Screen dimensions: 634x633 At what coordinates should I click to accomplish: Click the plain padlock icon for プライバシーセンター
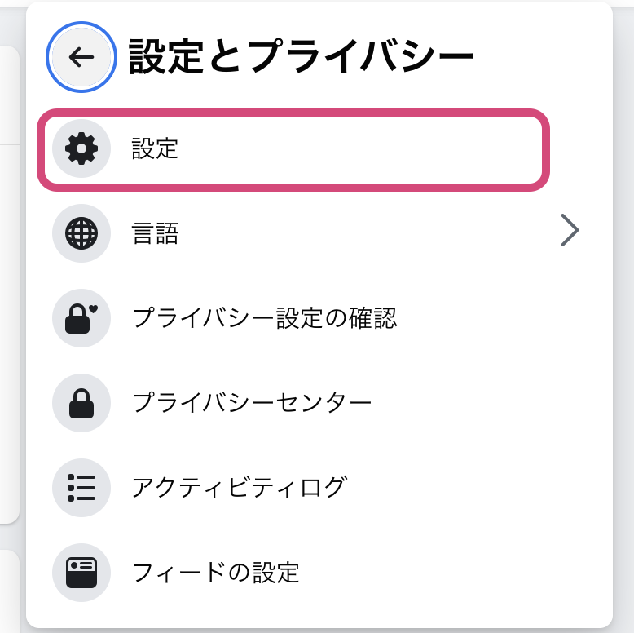[x=81, y=403]
